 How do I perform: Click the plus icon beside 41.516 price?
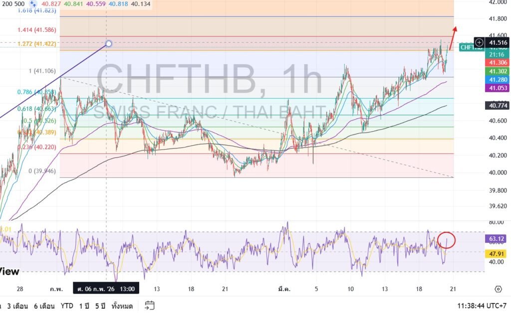click(x=479, y=43)
